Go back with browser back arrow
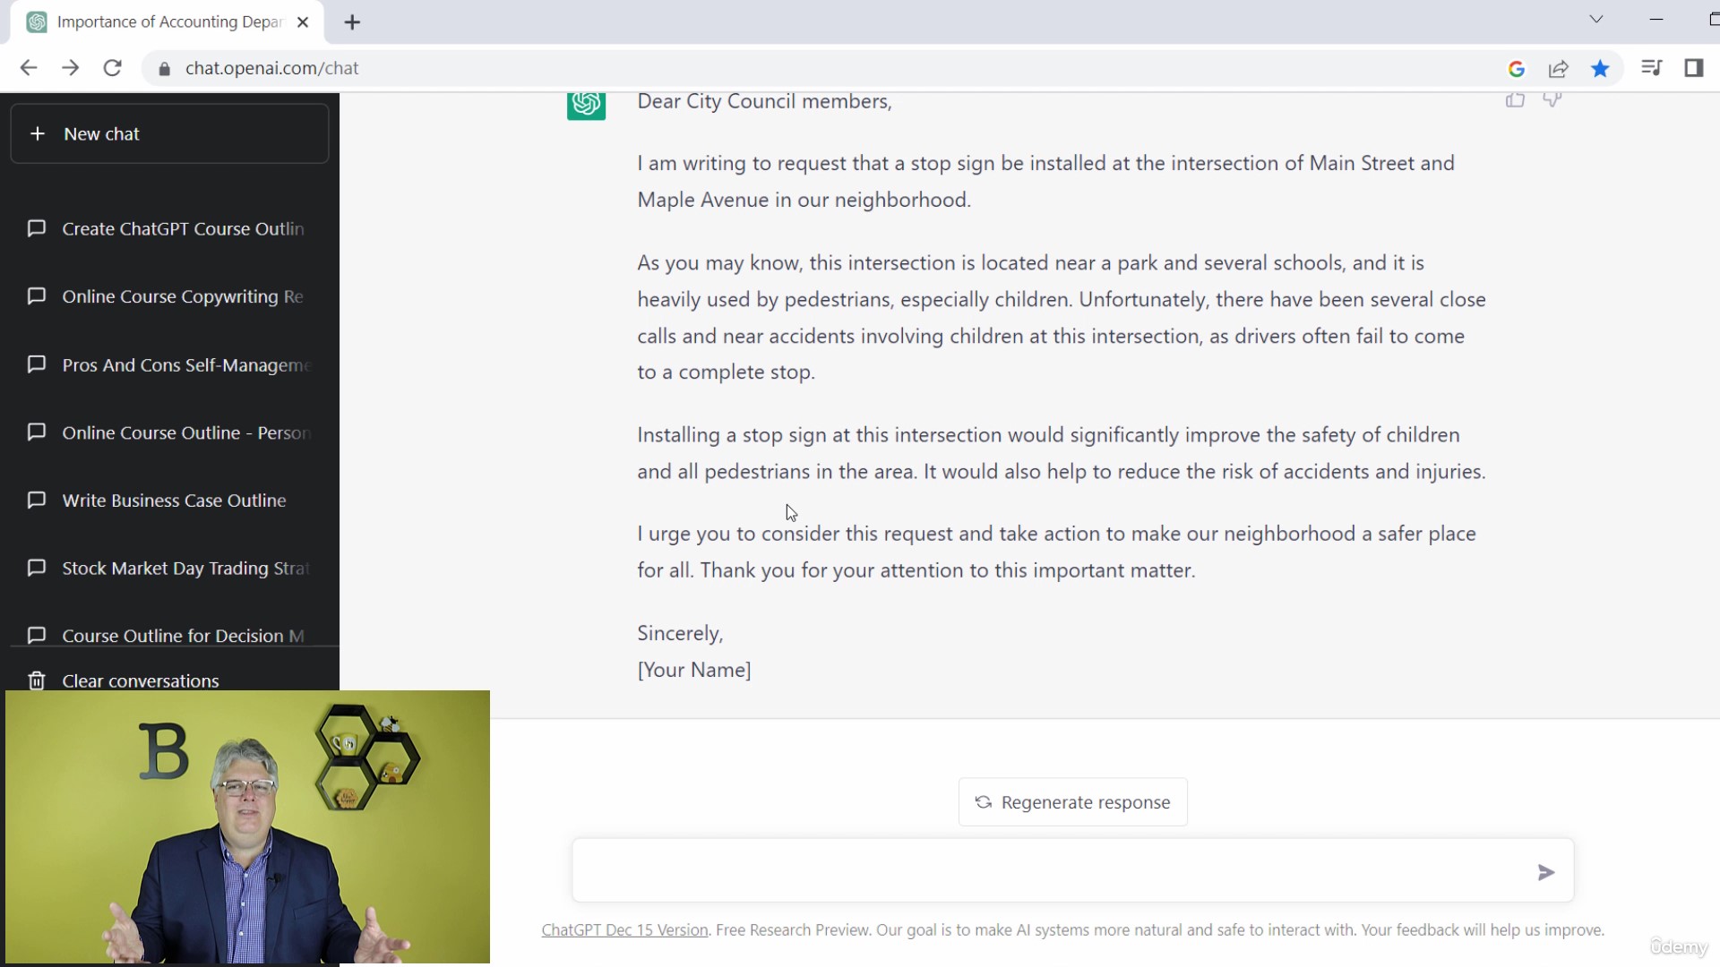The width and height of the screenshot is (1720, 967). tap(29, 68)
